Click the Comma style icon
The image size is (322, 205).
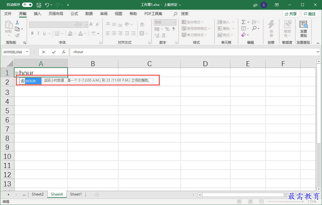tap(174, 29)
